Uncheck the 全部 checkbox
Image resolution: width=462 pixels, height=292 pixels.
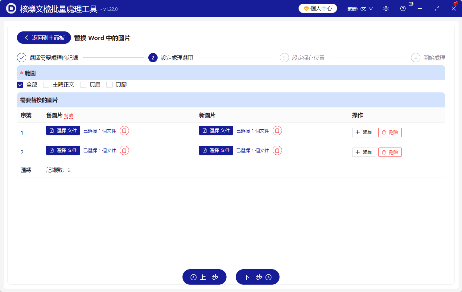pyautogui.click(x=20, y=84)
